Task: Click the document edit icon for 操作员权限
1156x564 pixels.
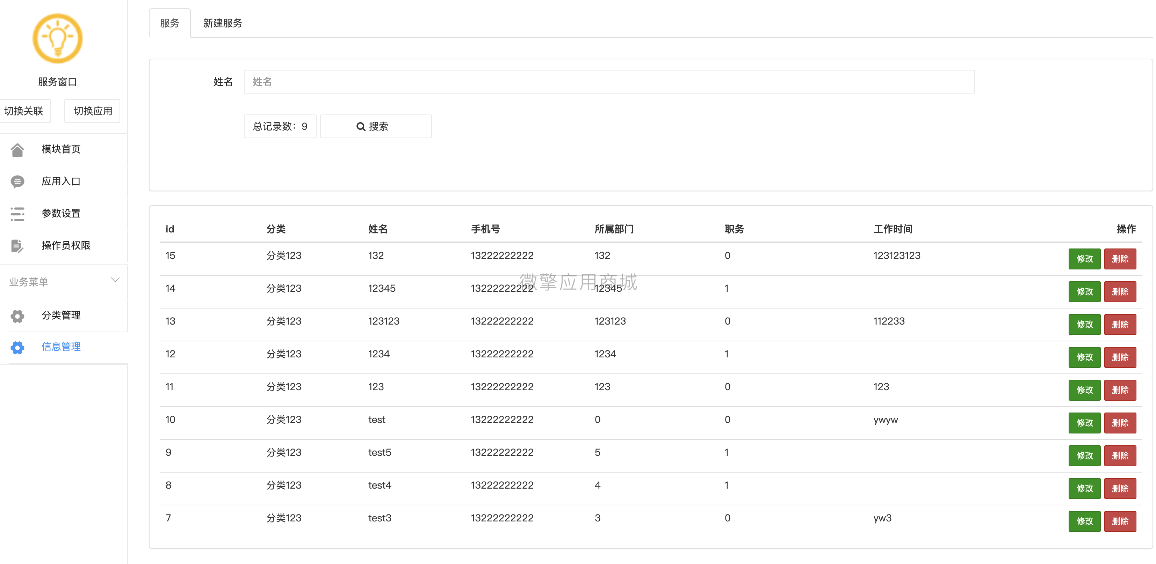Action: coord(17,246)
